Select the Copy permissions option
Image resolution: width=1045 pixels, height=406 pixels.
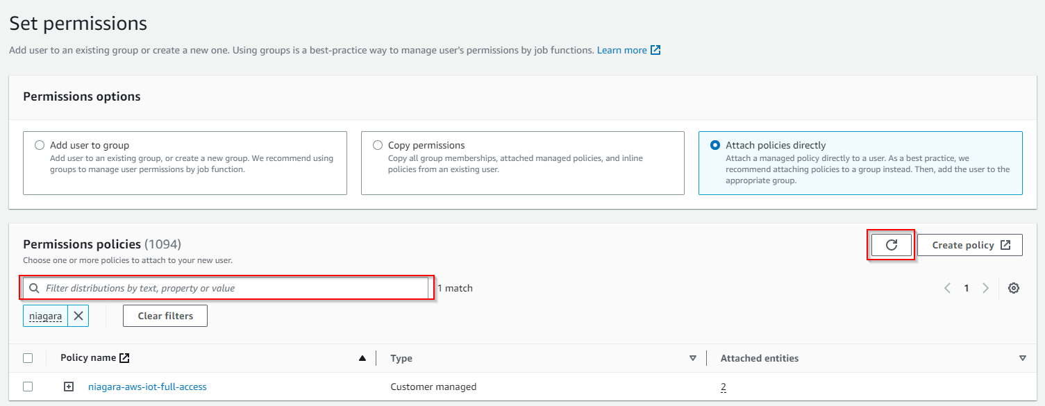pos(378,146)
